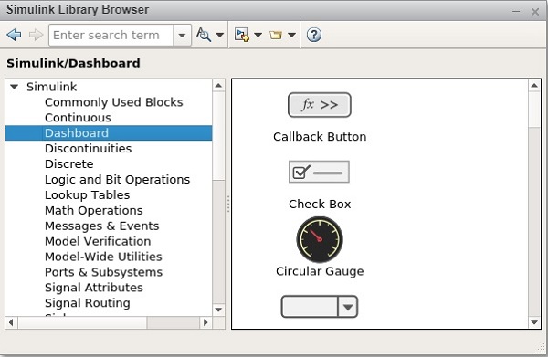This screenshot has height=357, width=548.
Task: Open the Math Operations library
Action: (94, 210)
